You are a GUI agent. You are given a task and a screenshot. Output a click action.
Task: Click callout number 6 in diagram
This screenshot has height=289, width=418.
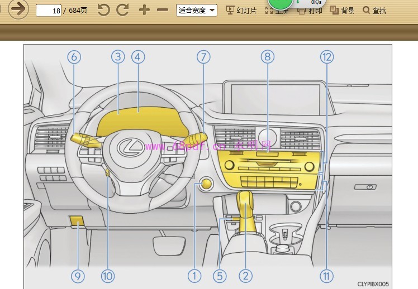click(74, 56)
